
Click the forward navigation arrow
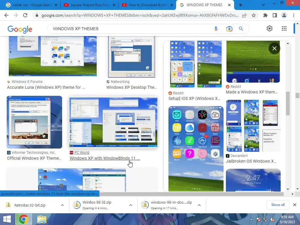16,15
